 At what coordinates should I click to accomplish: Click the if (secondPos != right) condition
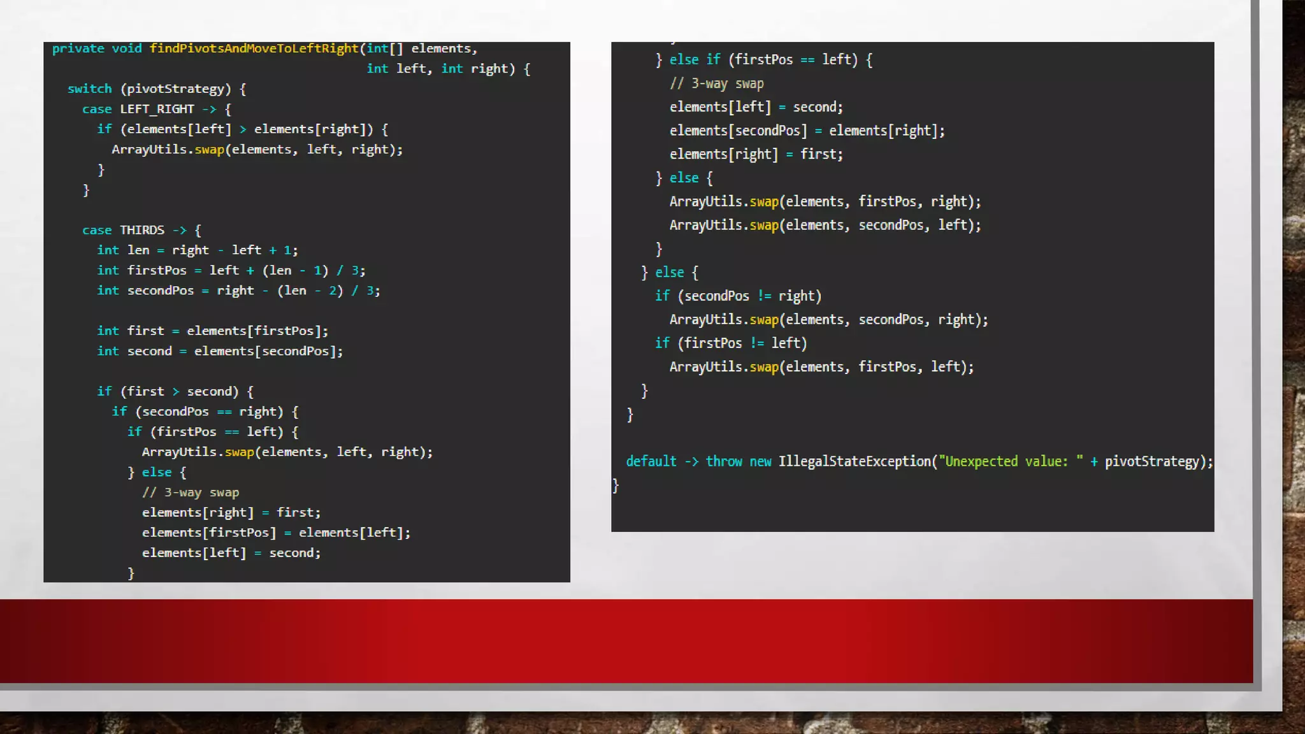point(738,296)
